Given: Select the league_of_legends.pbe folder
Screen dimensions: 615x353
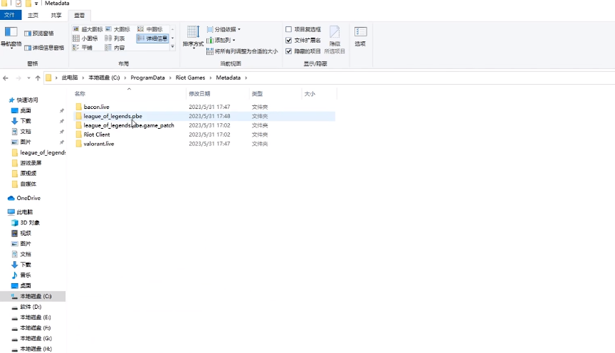Looking at the screenshot, I should pos(204,116).
